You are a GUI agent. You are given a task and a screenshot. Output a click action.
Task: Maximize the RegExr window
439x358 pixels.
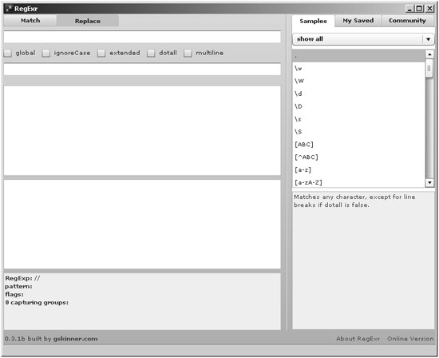(419, 9)
